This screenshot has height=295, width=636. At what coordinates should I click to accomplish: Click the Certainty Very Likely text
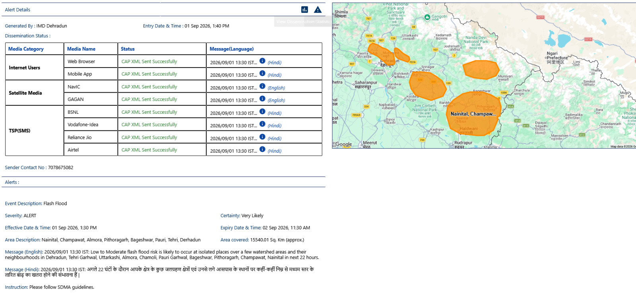click(242, 216)
